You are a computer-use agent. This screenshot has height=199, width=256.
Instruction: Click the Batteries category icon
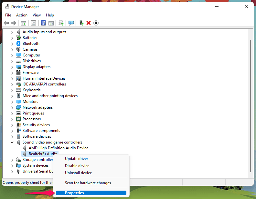click(x=18, y=38)
